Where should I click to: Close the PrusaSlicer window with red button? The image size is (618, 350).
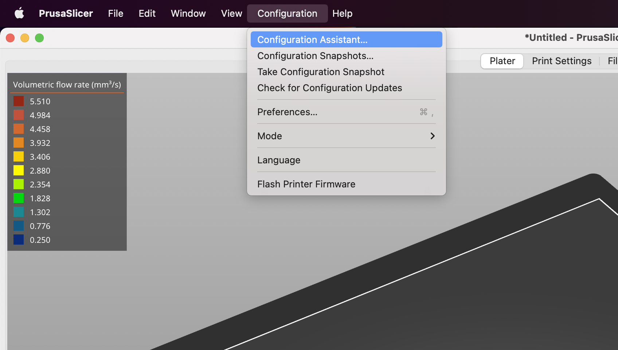(x=10, y=38)
